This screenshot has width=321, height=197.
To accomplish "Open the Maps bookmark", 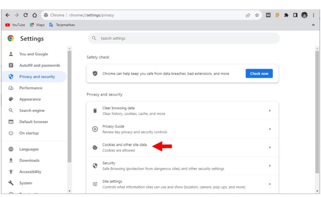I will [x=37, y=25].
